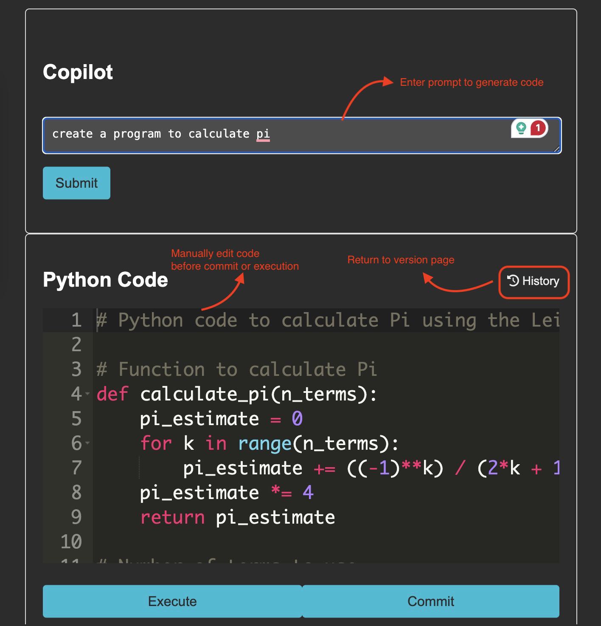601x626 pixels.
Task: Click the textarea resize handle corner
Action: coord(557,149)
